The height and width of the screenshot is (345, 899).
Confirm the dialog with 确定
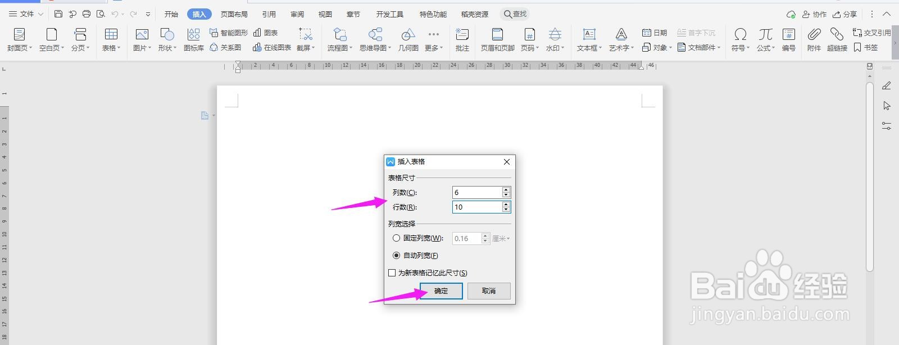point(441,290)
